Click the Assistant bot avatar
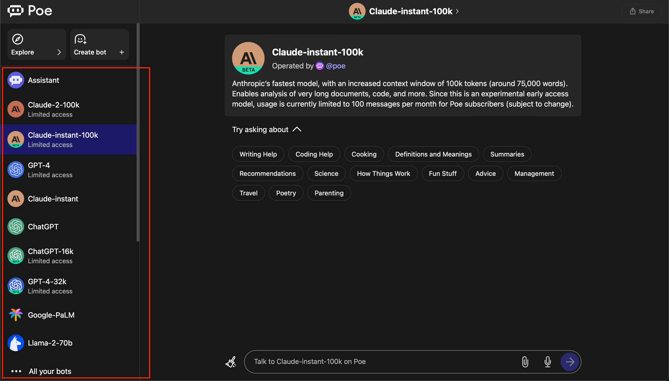This screenshot has width=669, height=381. [x=16, y=80]
